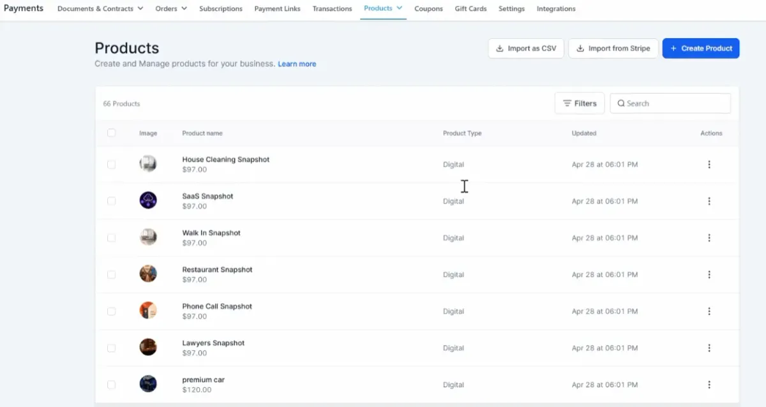Check the Phone Call Snapshot row checkbox
766x407 pixels.
pyautogui.click(x=112, y=311)
